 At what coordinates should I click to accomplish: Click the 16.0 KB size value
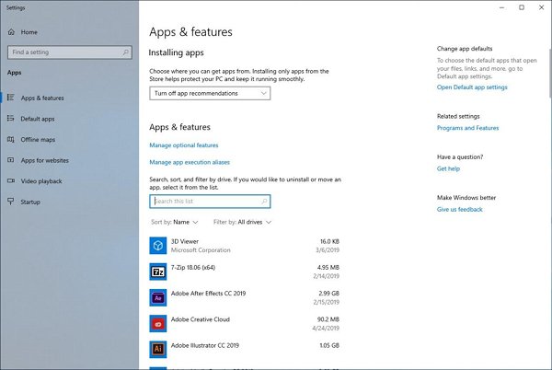(x=329, y=241)
